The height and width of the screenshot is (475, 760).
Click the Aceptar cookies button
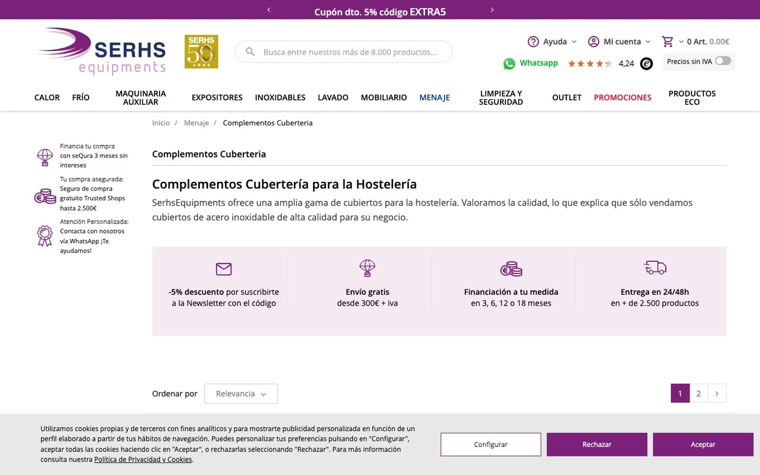tap(703, 445)
